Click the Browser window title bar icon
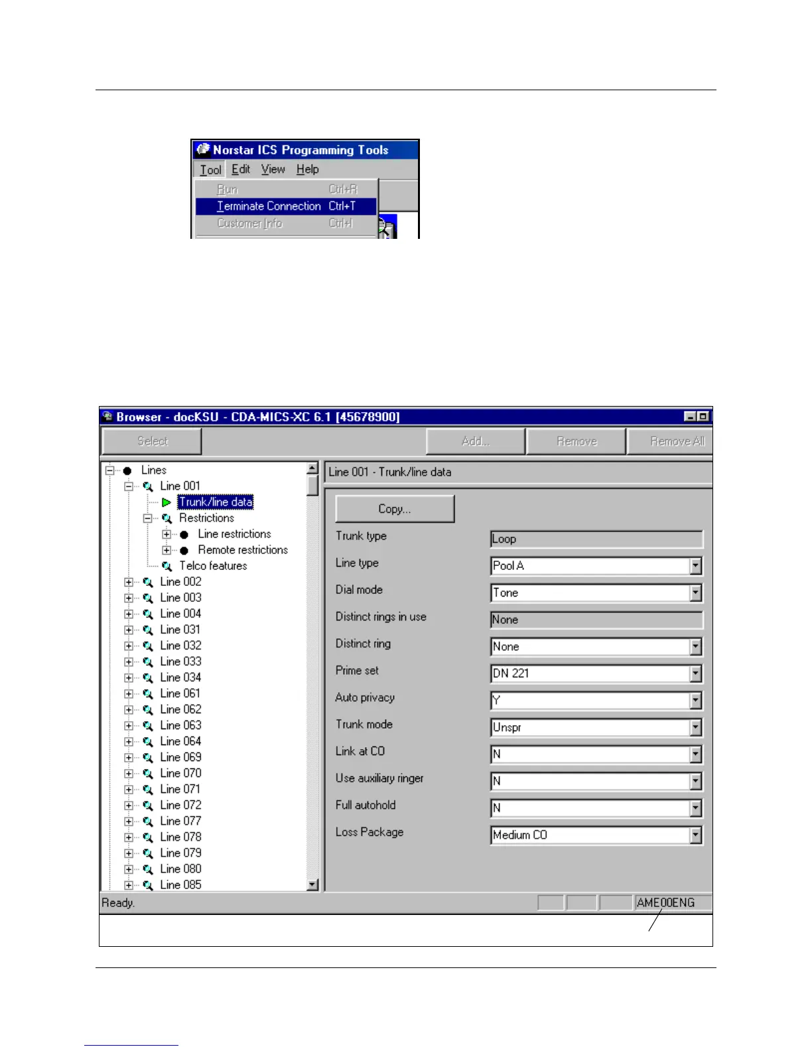The width and height of the screenshot is (812, 1051). (x=108, y=417)
